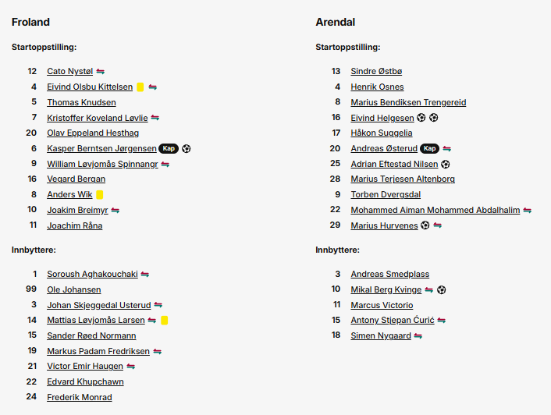
Task: Click the yellow card beside Mattias Løvjomås Larsen
Action: tap(164, 321)
